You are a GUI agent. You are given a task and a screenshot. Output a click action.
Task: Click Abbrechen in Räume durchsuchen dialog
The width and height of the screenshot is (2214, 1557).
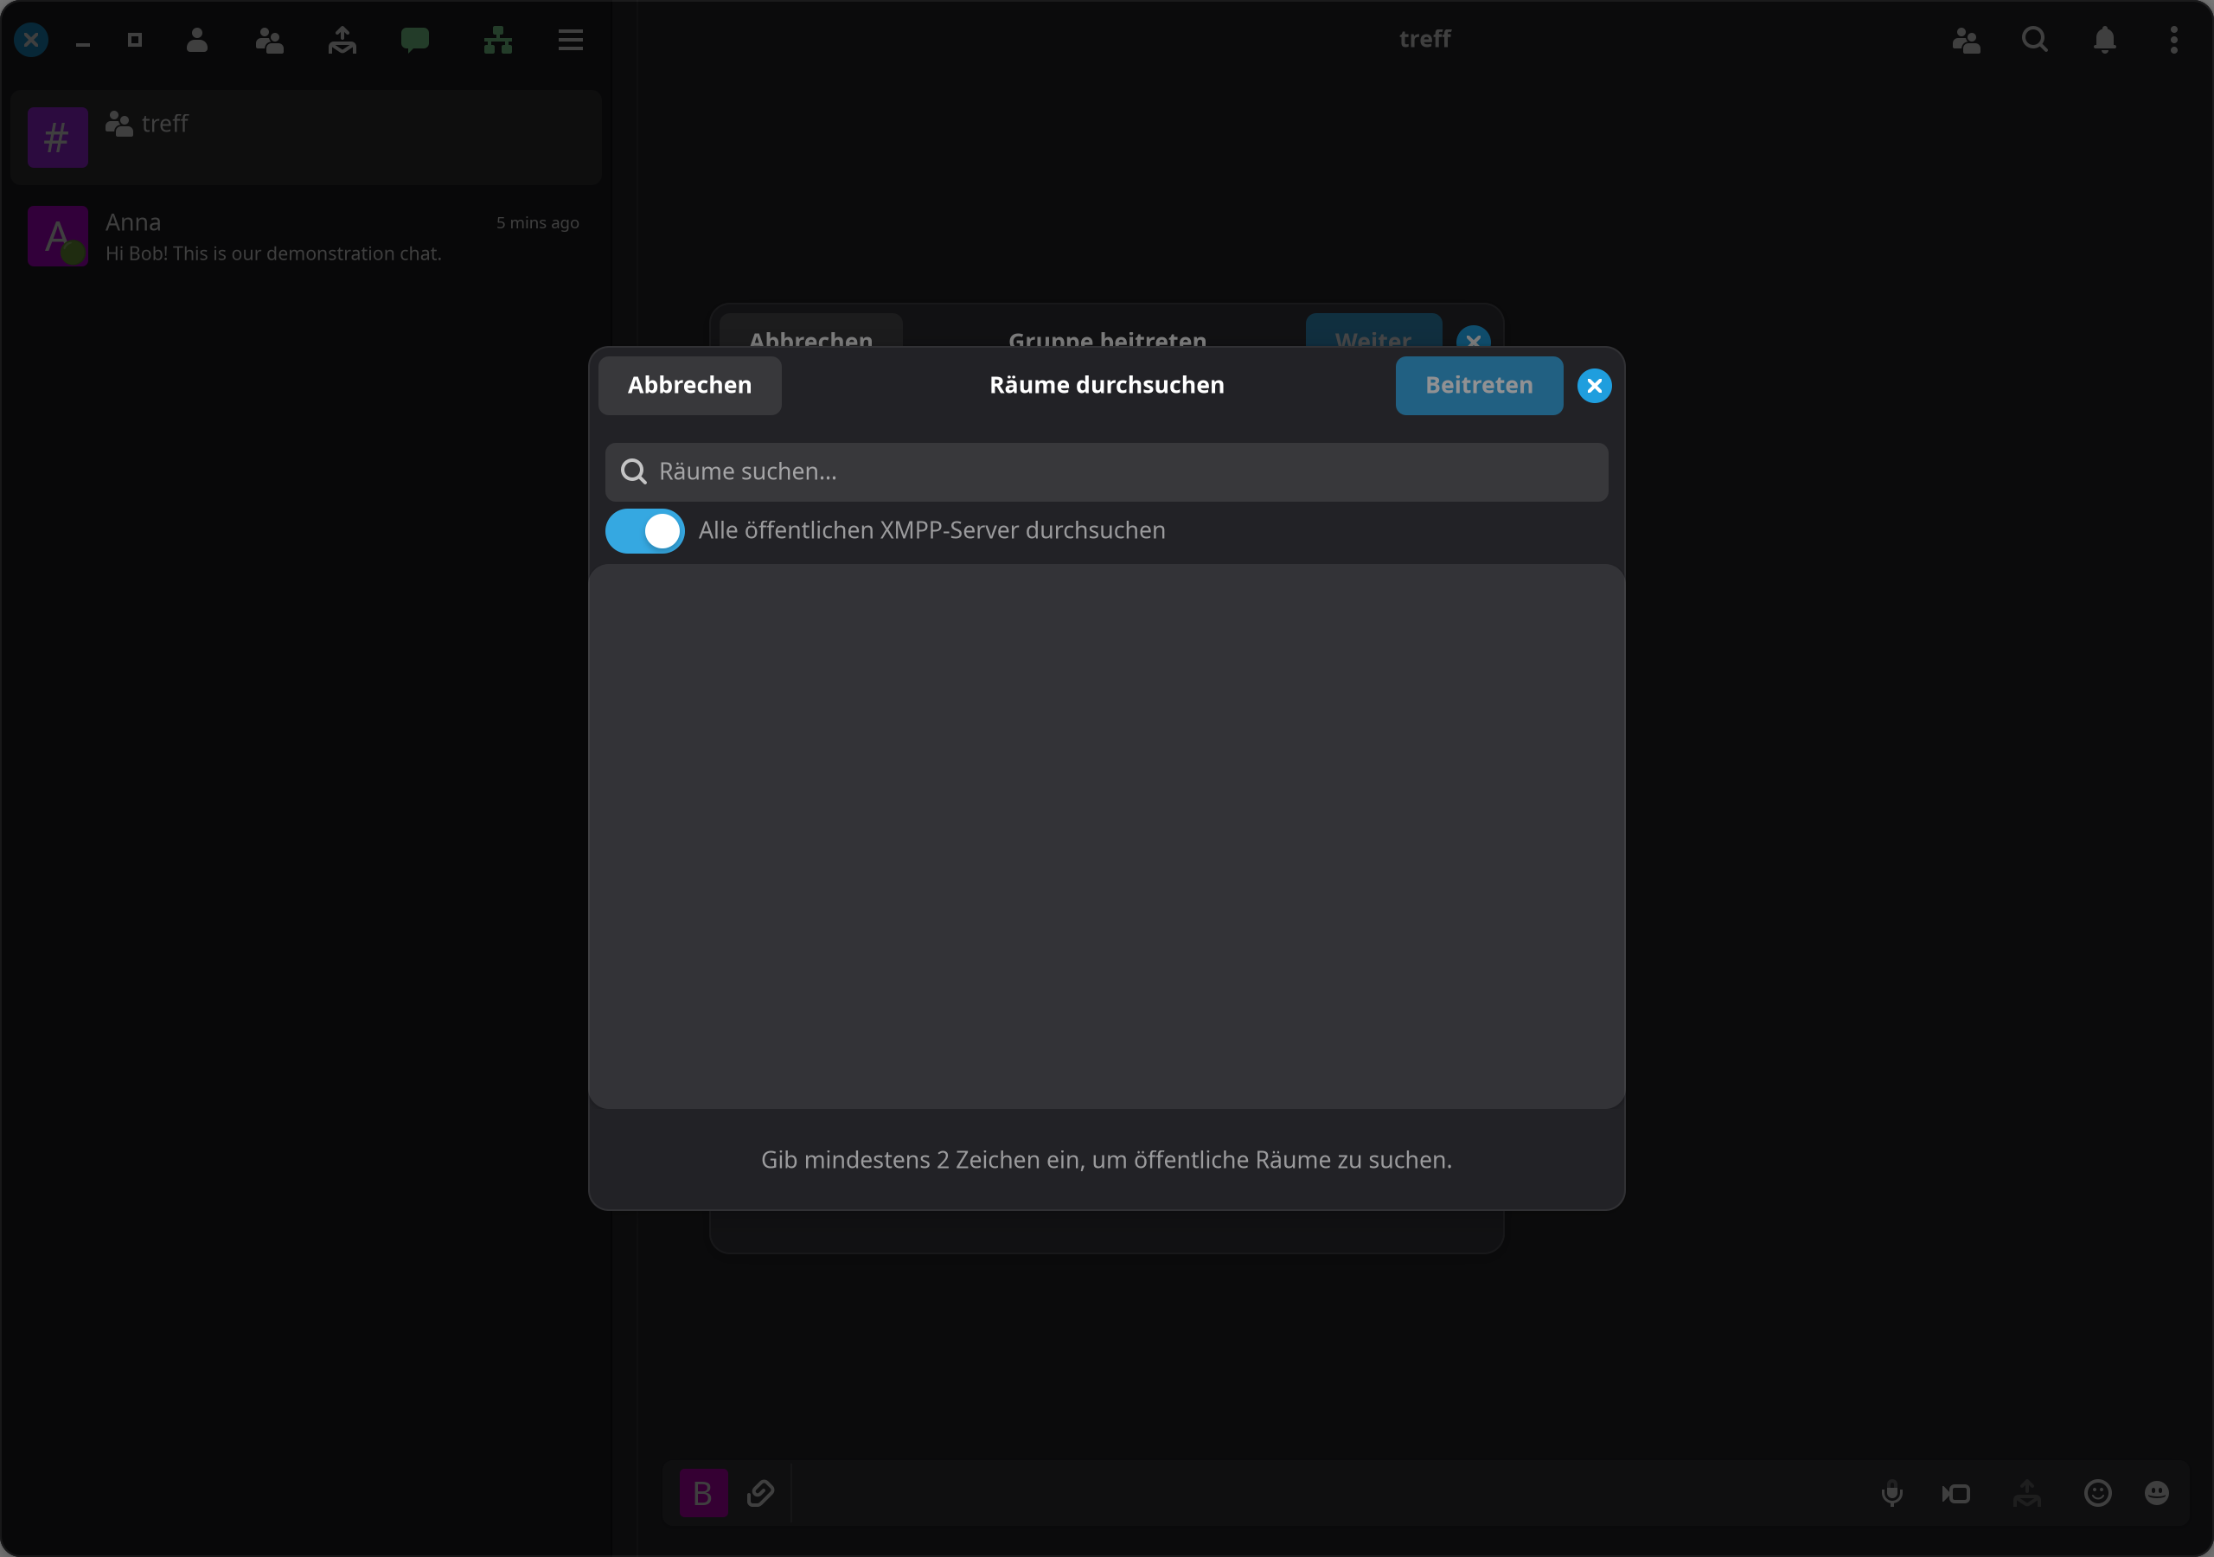(x=689, y=386)
